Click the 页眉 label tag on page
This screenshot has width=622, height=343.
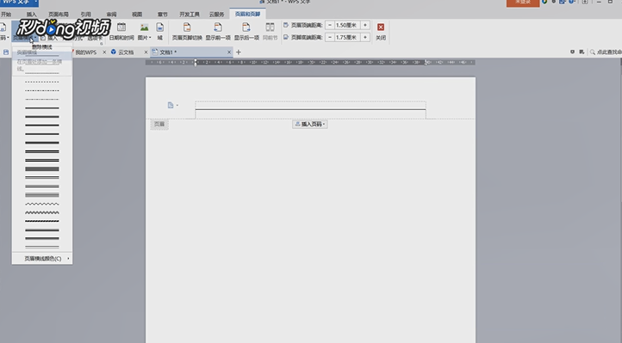pos(159,125)
